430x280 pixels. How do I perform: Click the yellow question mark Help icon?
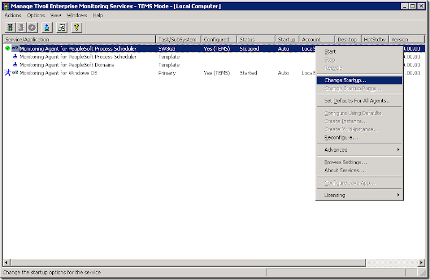(76, 27)
